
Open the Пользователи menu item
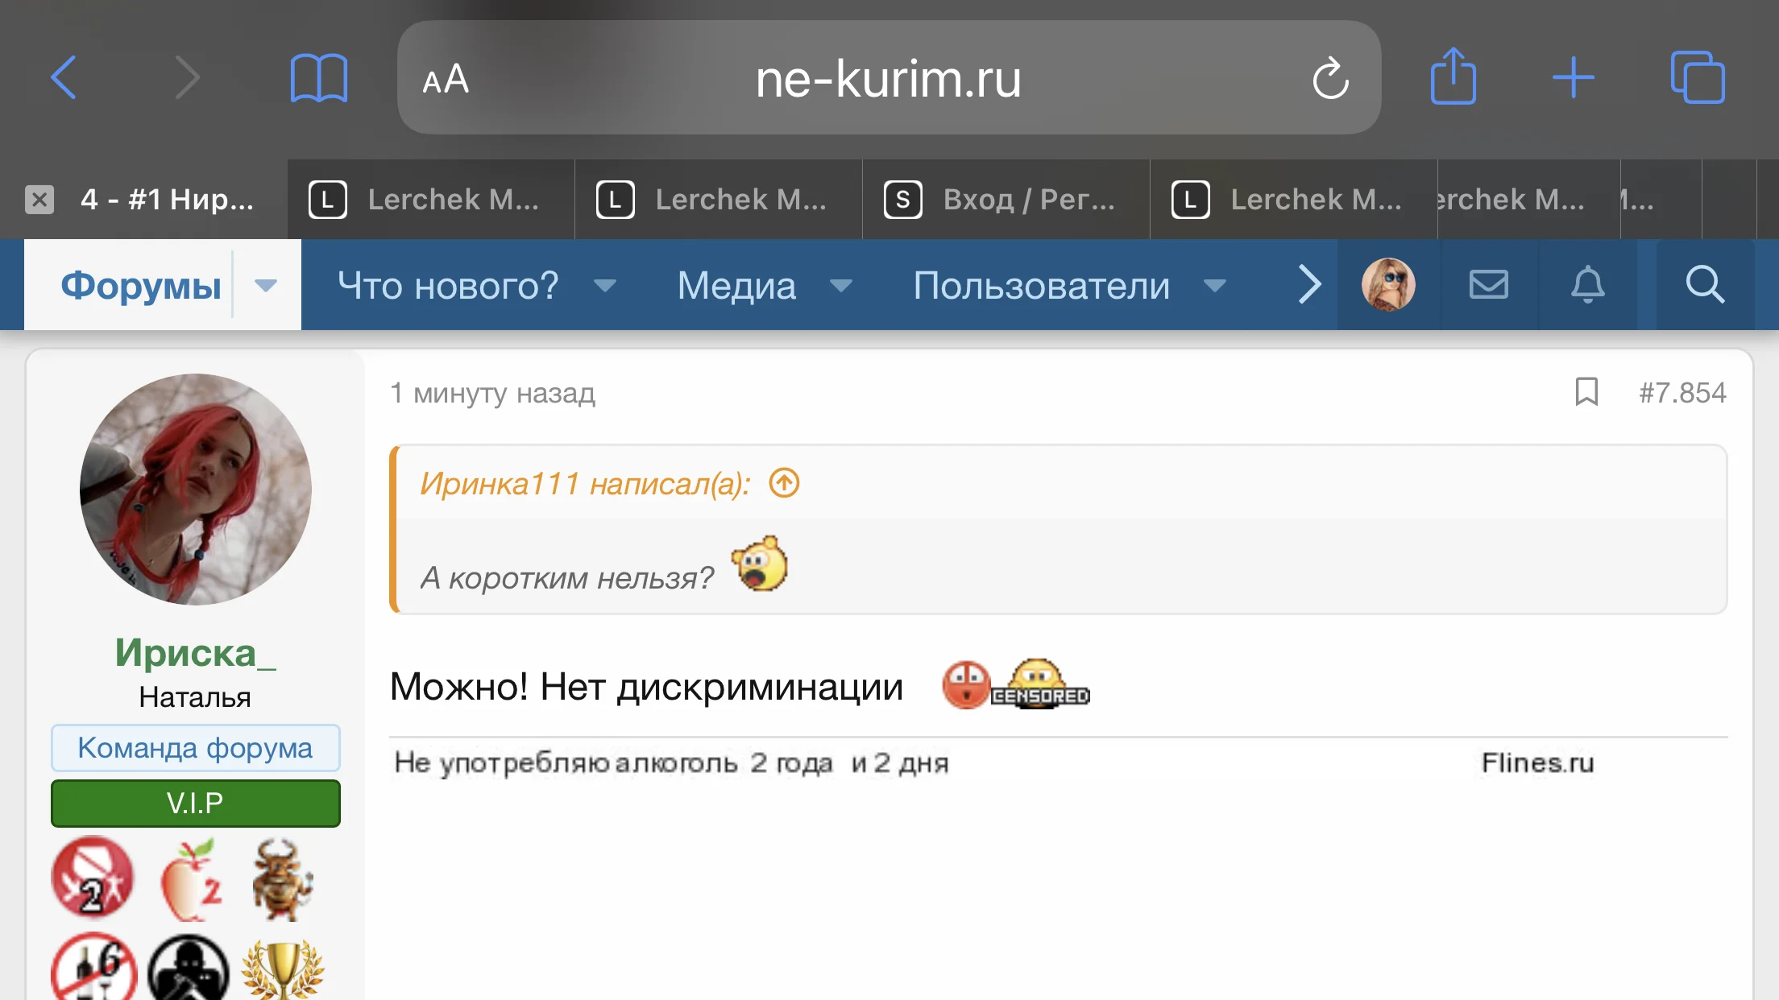(x=1041, y=285)
